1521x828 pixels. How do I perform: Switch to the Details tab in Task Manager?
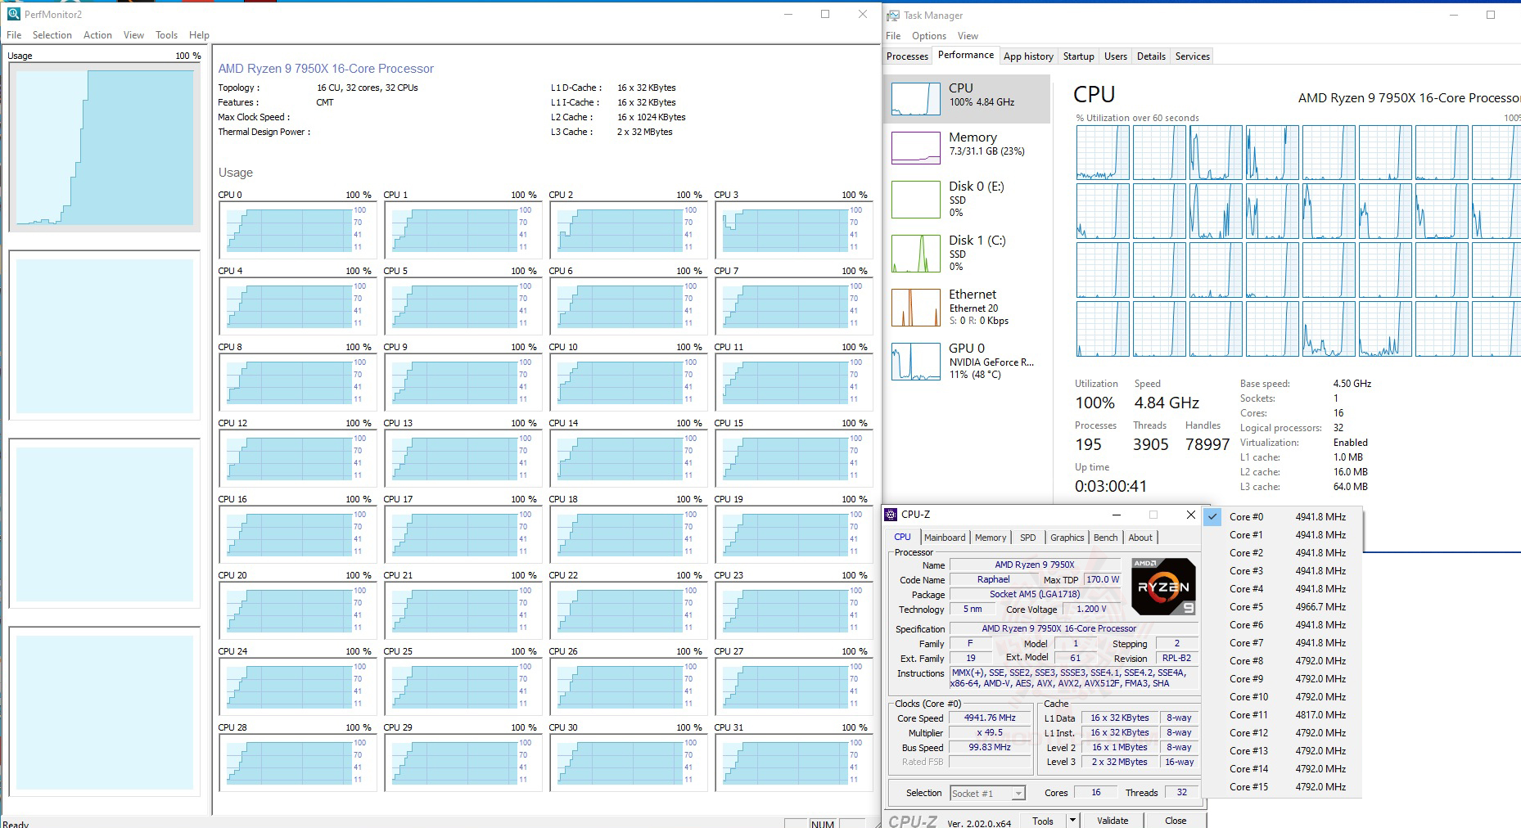1151,56
